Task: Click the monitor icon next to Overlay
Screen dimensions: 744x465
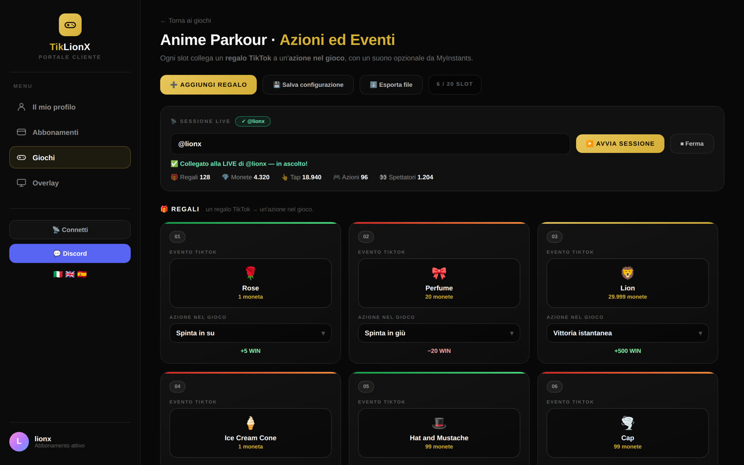Action: (x=21, y=183)
